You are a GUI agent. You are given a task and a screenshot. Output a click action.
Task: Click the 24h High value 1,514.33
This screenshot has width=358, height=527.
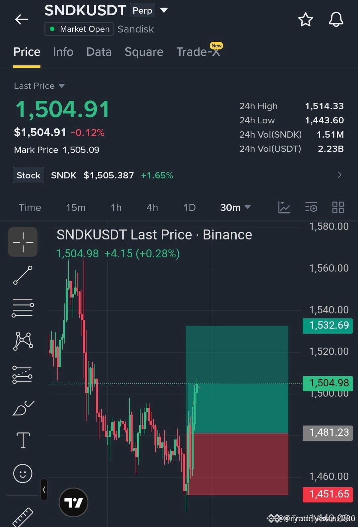point(324,106)
